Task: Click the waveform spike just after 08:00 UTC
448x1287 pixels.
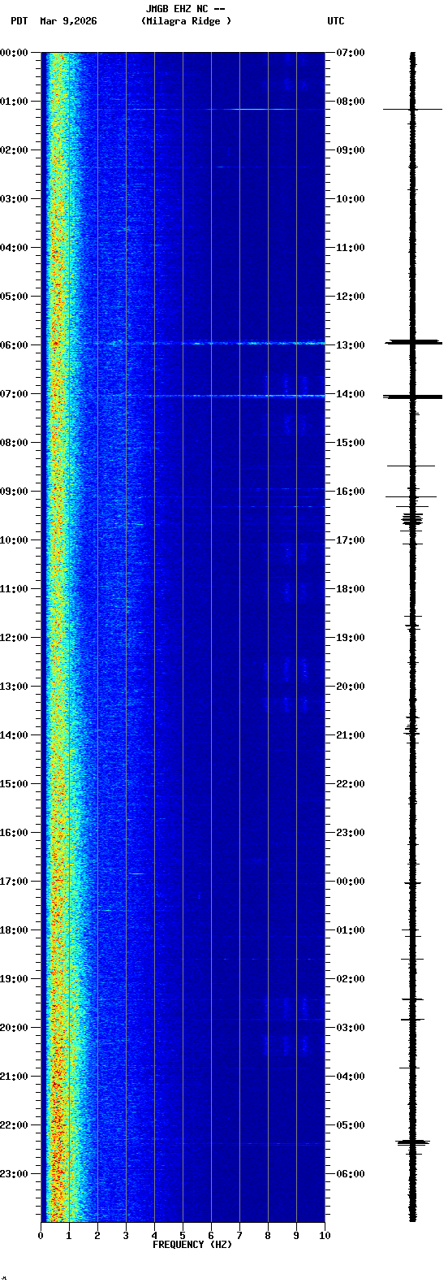Action: pyautogui.click(x=413, y=109)
